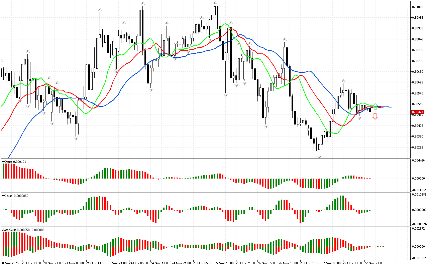This screenshot has height=267, width=428.
Task: Click the 0.80295 price scale label
Action: coord(418,147)
